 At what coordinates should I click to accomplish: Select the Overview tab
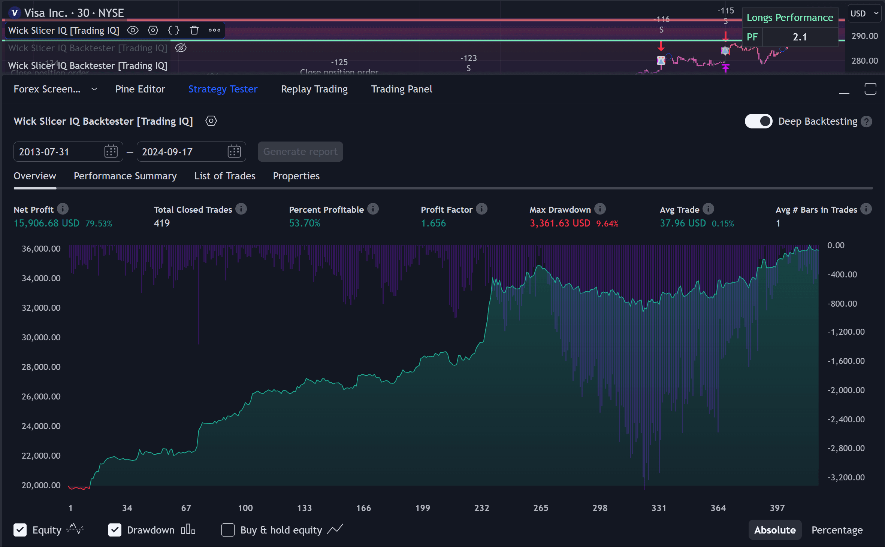(x=35, y=176)
